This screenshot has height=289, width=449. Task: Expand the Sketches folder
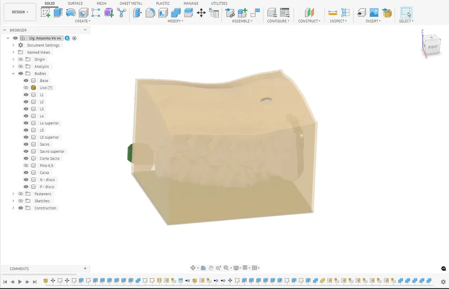[x=13, y=201]
